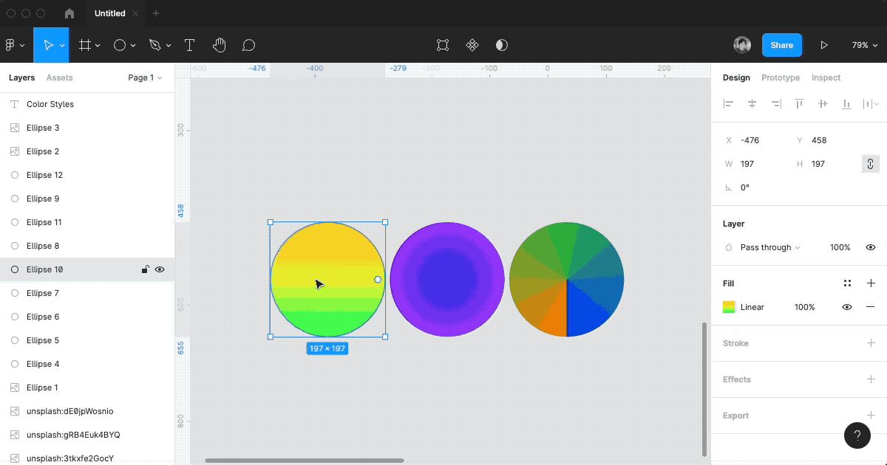This screenshot has height=465, width=887.
Task: Hide Ellipse 10 layer with eye icon
Action: click(x=160, y=269)
